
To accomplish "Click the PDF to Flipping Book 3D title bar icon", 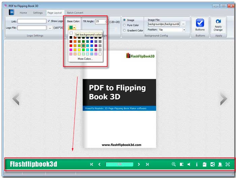I will point(6,6).
